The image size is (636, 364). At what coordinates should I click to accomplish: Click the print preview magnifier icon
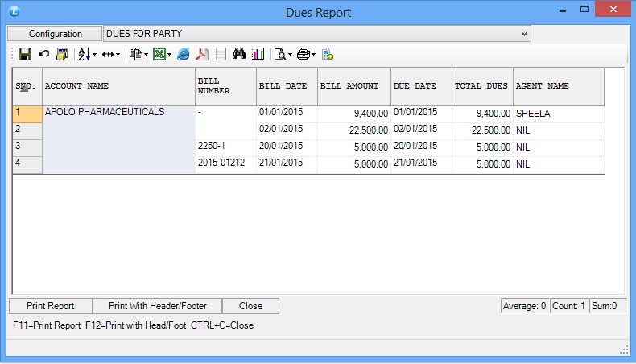tap(279, 54)
